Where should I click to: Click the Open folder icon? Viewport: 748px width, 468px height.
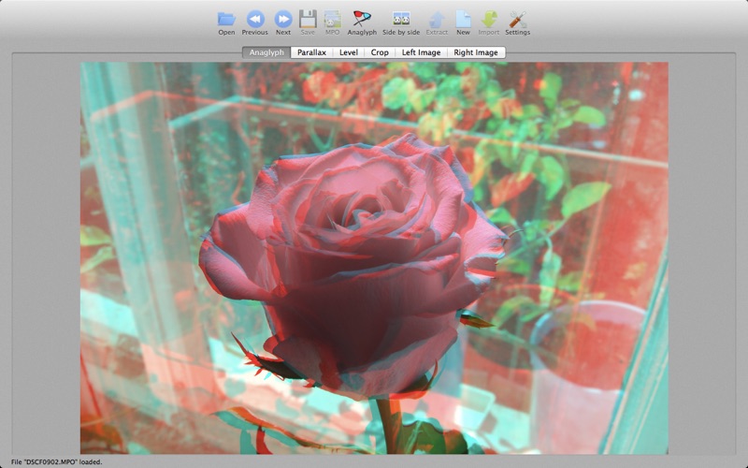click(226, 19)
